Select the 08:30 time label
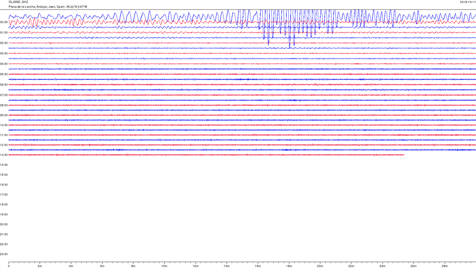This screenshot has width=476, height=268. pyautogui.click(x=3, y=105)
